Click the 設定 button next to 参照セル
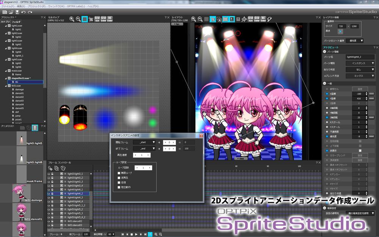 tap(360, 89)
